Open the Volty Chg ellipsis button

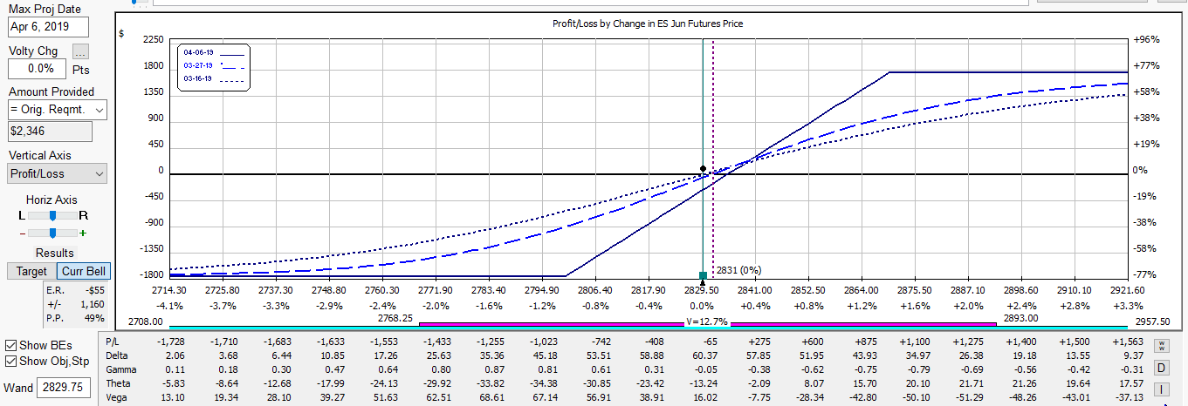pos(80,51)
